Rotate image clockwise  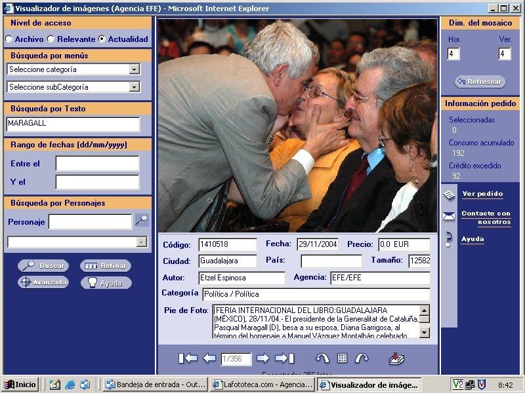tap(362, 358)
